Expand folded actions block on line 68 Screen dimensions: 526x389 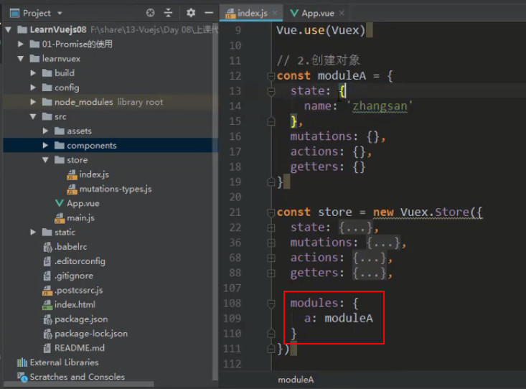[x=271, y=258]
